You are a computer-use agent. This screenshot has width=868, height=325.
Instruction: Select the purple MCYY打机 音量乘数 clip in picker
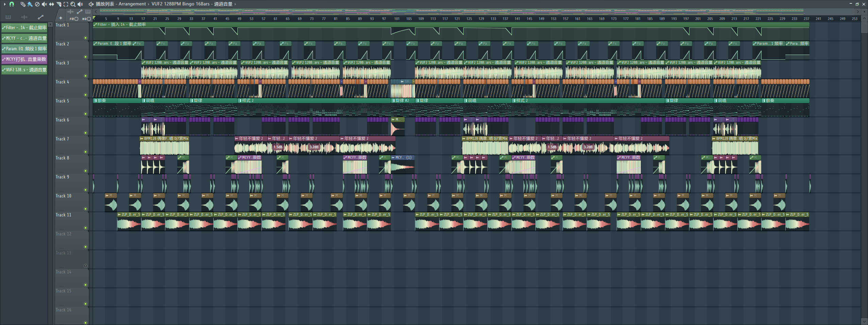coord(24,59)
